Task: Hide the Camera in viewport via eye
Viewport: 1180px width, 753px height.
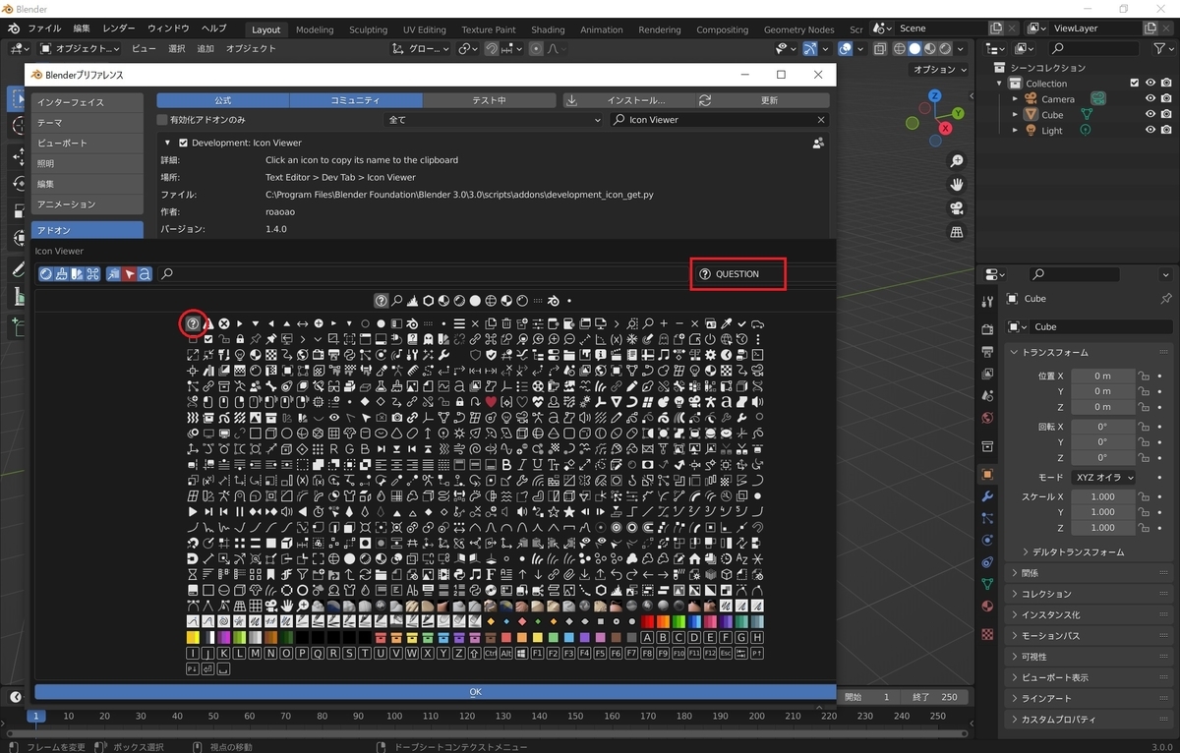Action: tap(1150, 99)
